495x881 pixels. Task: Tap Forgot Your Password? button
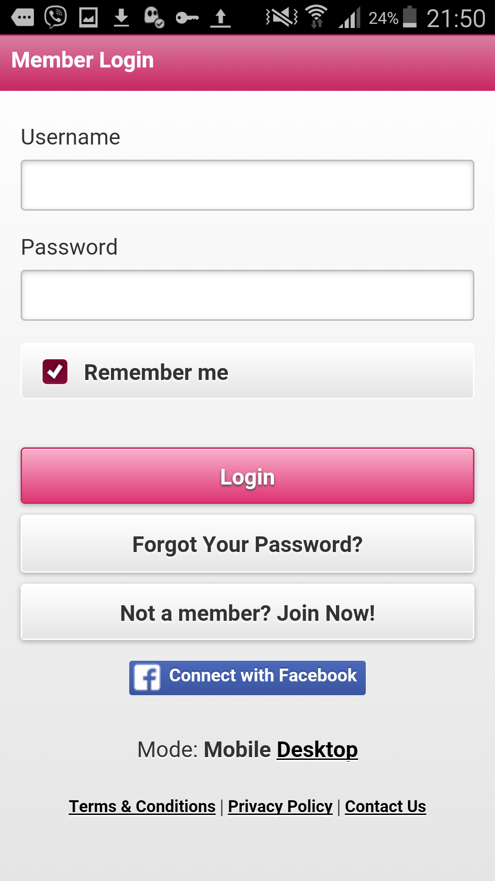click(247, 544)
